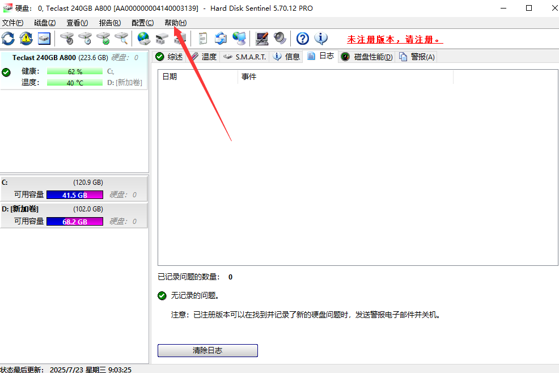The width and height of the screenshot is (559, 373).
Task: Open the 文件(F) menu
Action: 13,23
